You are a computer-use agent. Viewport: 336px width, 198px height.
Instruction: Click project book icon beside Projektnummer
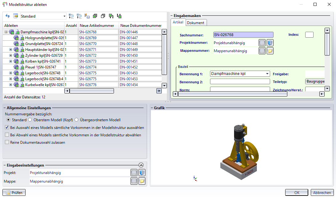[x=270, y=43]
